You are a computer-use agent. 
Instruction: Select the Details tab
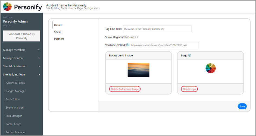pyautogui.click(x=58, y=25)
